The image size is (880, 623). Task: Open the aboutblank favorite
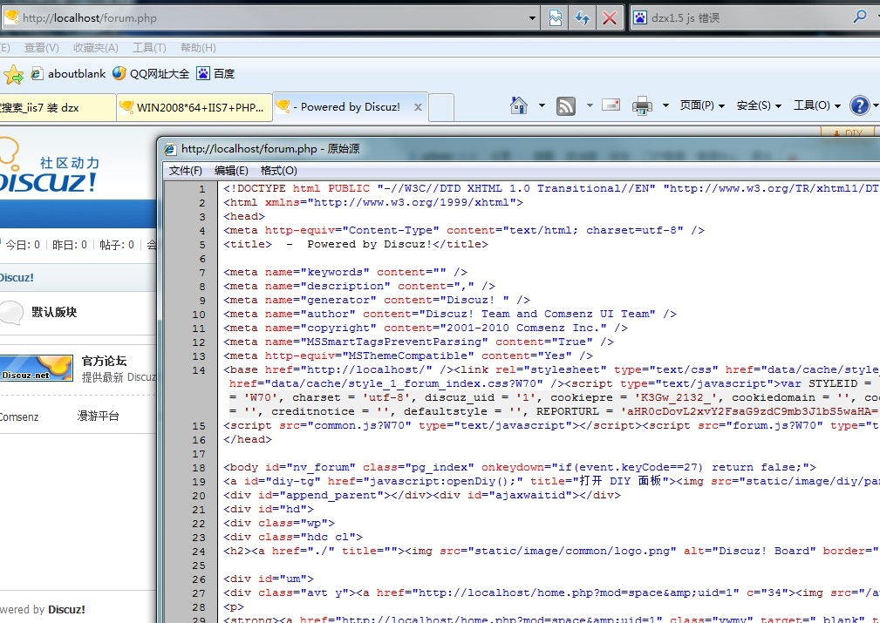click(69, 73)
